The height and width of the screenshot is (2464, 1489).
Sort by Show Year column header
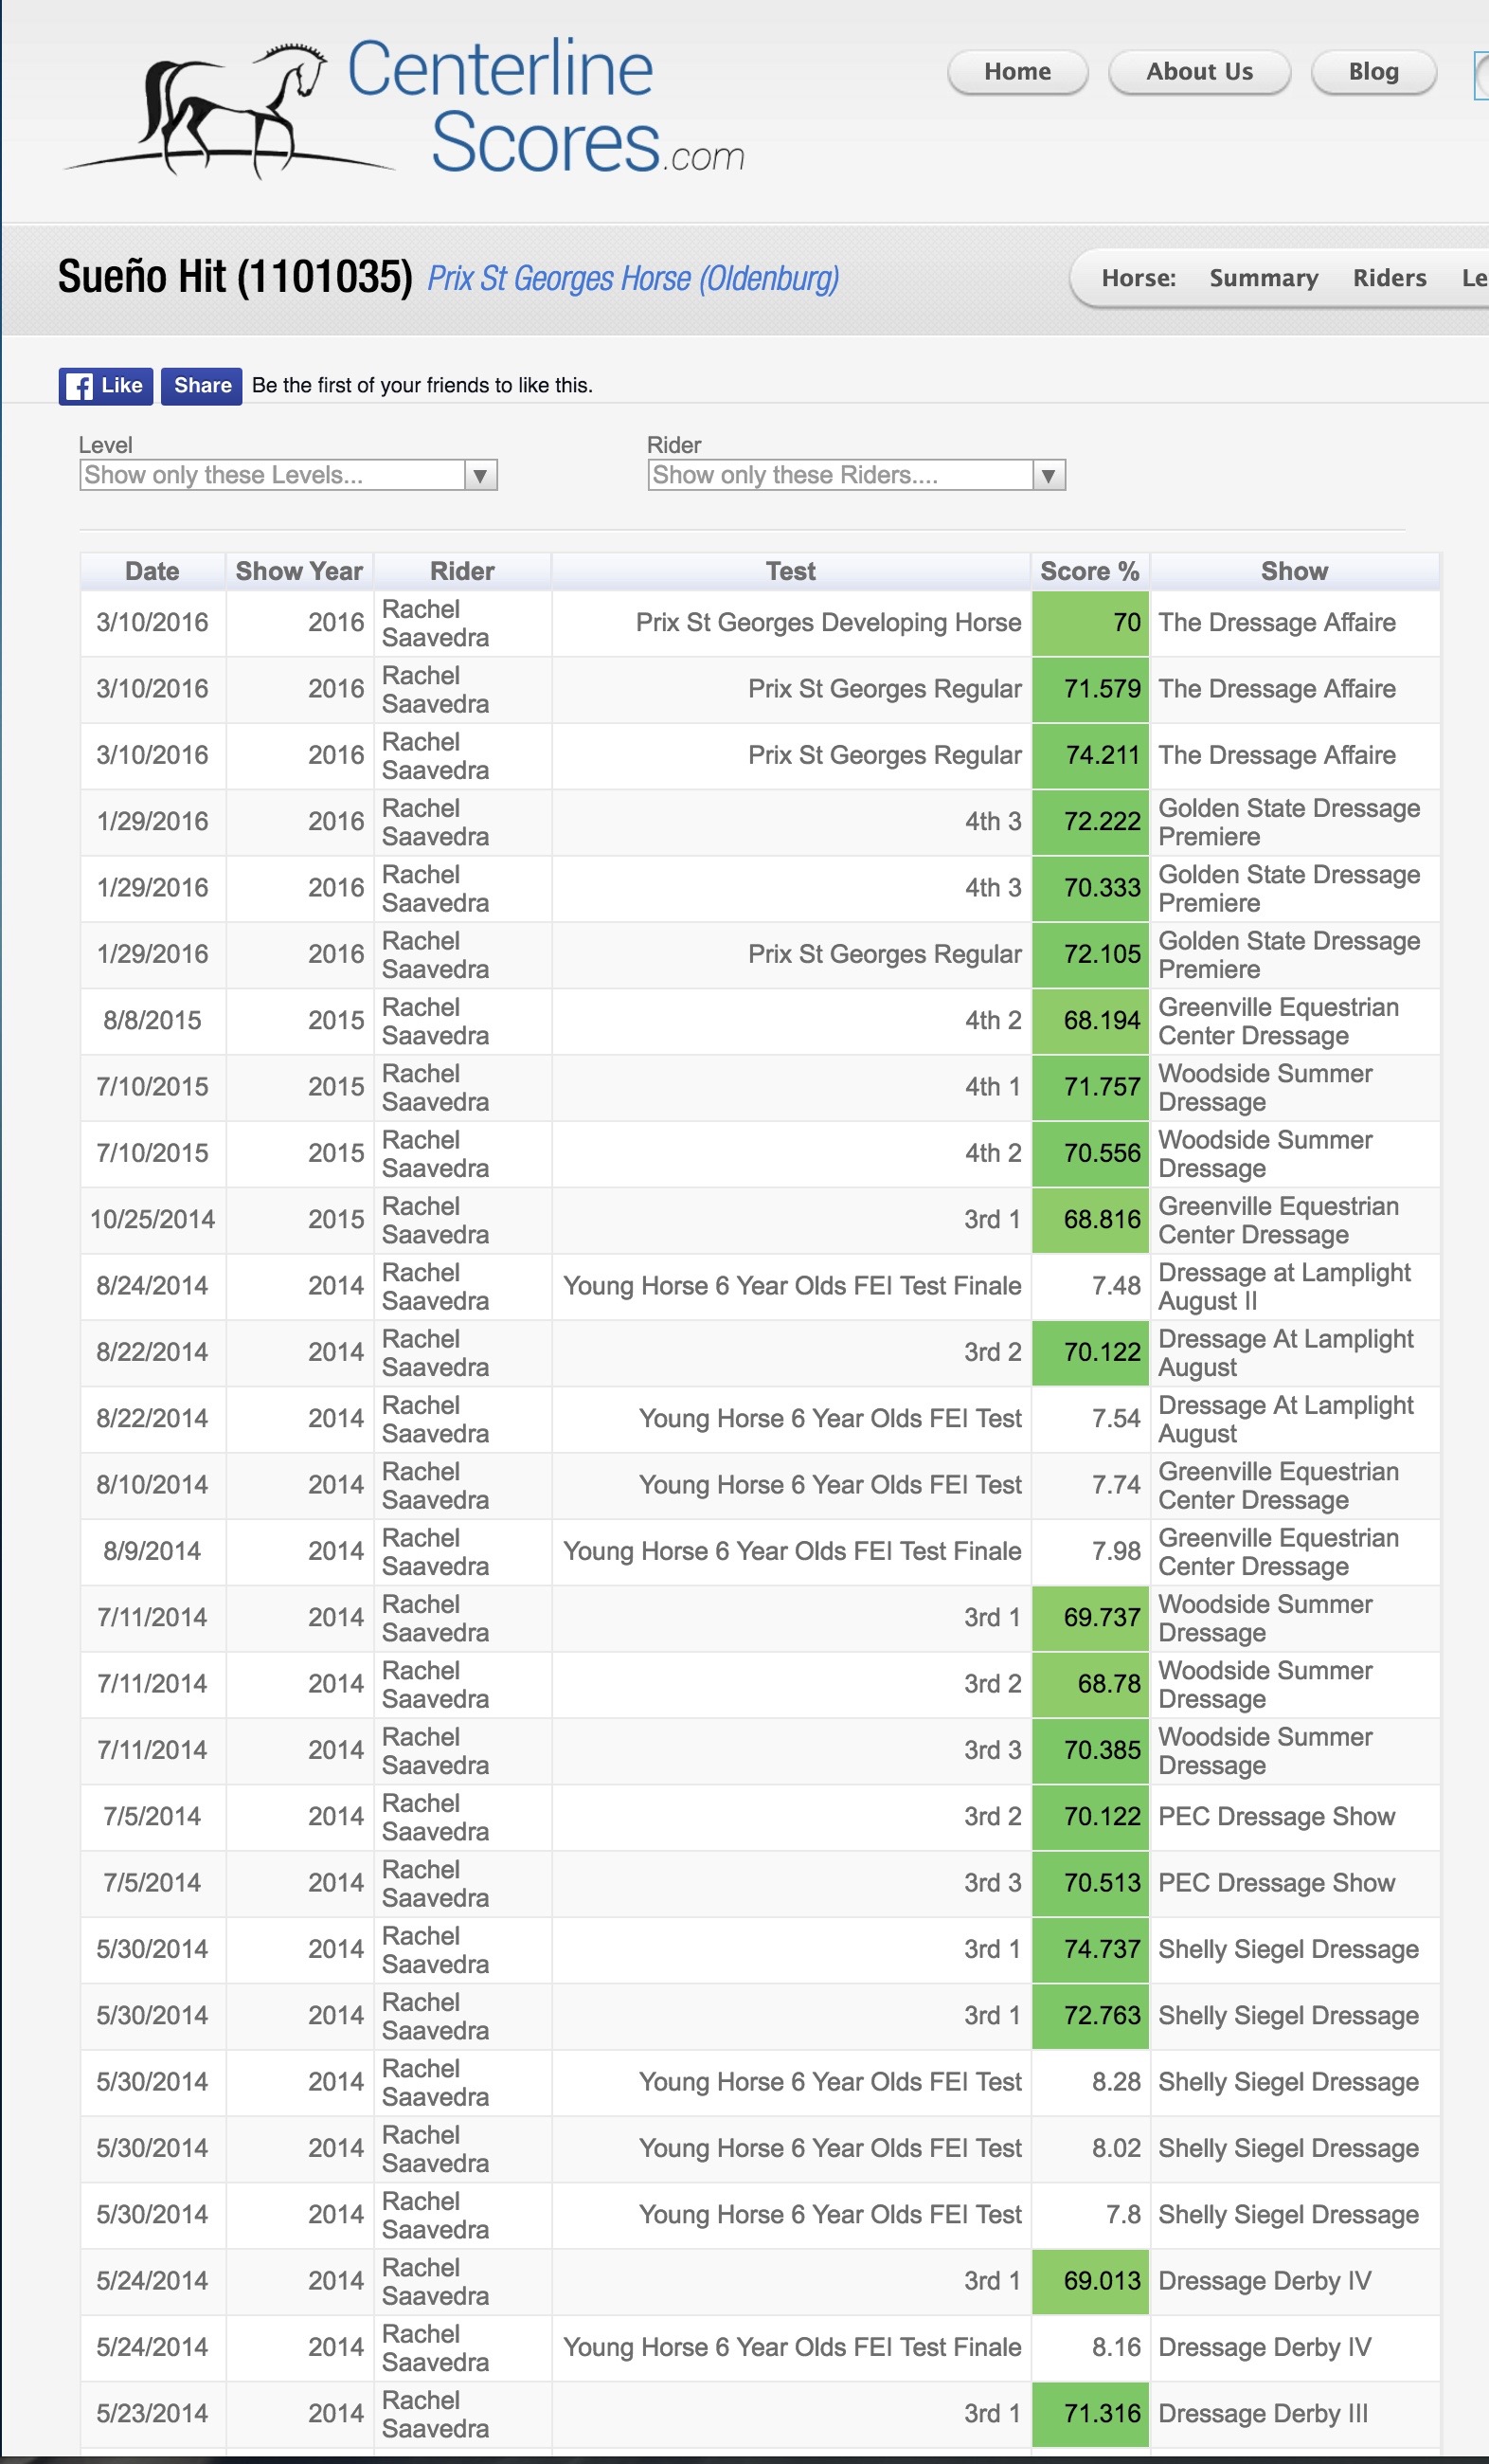click(x=298, y=571)
